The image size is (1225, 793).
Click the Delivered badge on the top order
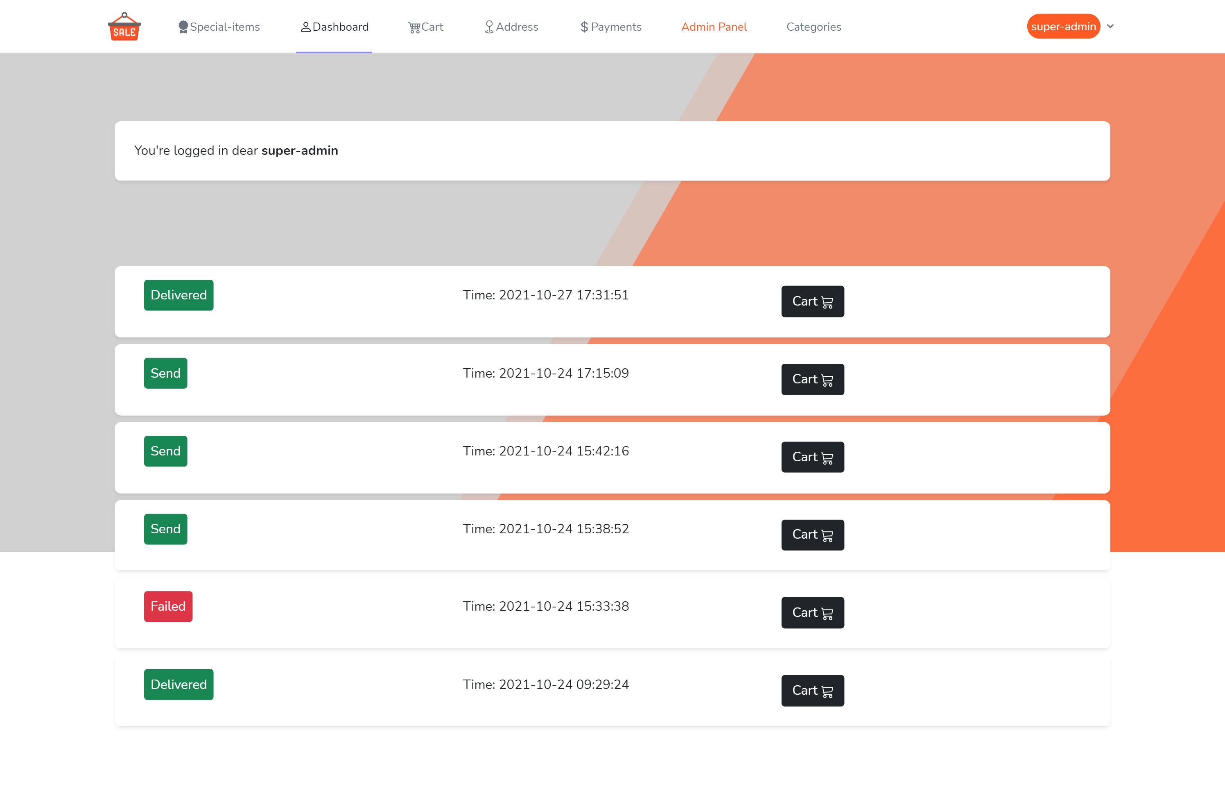(x=179, y=295)
